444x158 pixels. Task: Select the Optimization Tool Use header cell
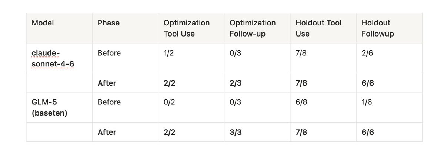coord(187,28)
